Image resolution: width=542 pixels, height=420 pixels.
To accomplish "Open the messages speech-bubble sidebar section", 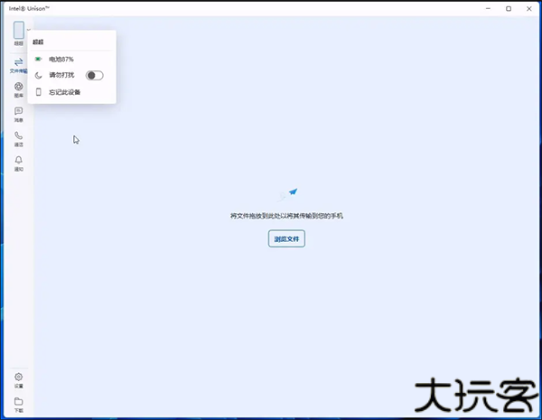I will coord(18,115).
